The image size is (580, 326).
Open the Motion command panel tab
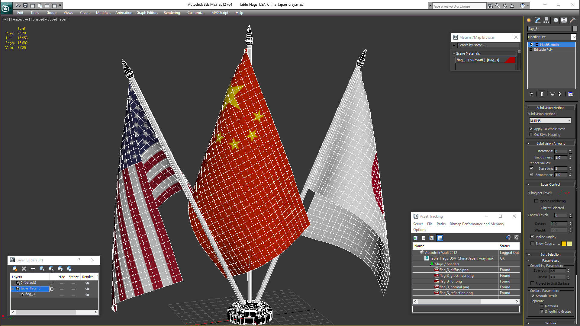(556, 20)
